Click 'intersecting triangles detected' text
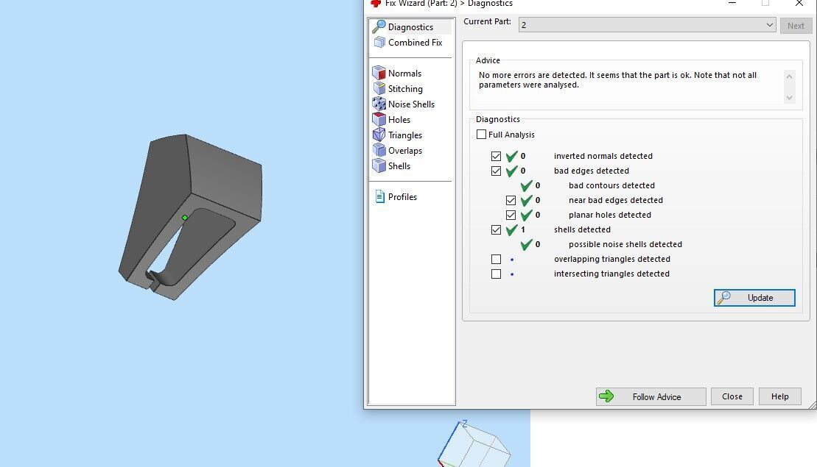817x467 pixels. 611,274
